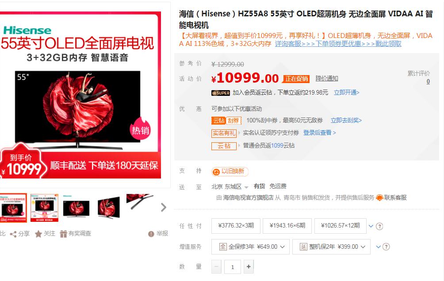The width and height of the screenshot is (444, 281).
Task: Click the contact customer service (联系客服) icon
Action: point(379,197)
